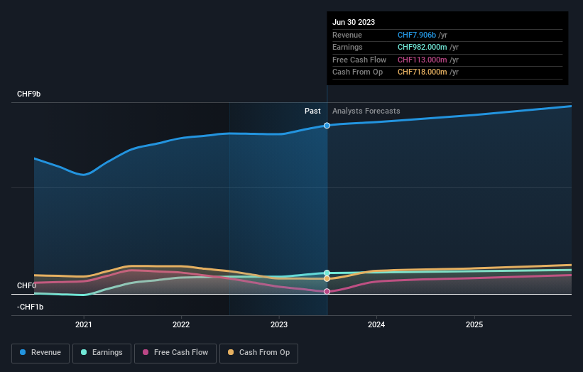Select the pink Free Cash Flow data marker
This screenshot has width=583, height=372.
[x=327, y=291]
